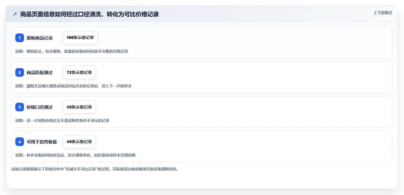Click the footnote starting 这组示意数据展示了
The width and height of the screenshot is (404, 195).
(95, 169)
